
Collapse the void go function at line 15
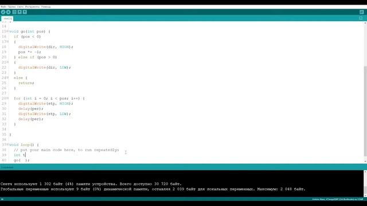(x=8, y=31)
